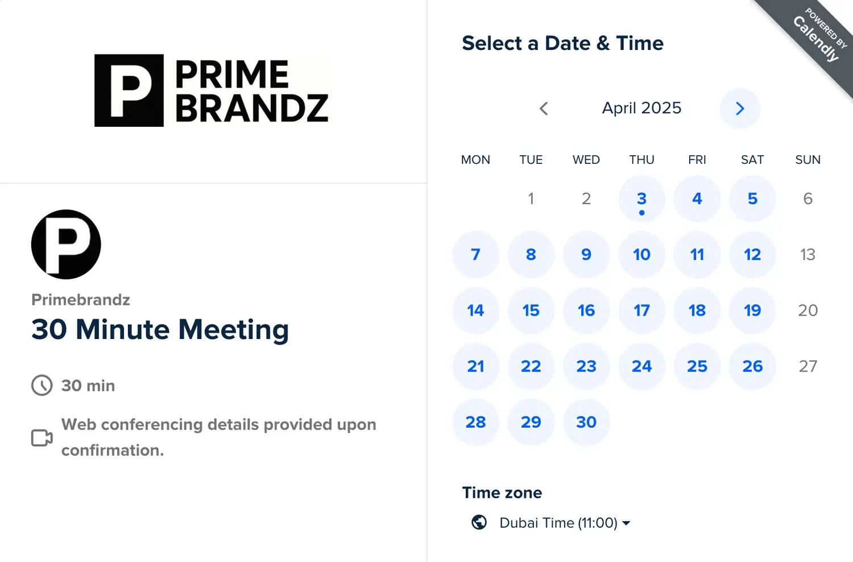Select April 30, the last available day
Viewport: 853px width, 562px height.
[586, 421]
